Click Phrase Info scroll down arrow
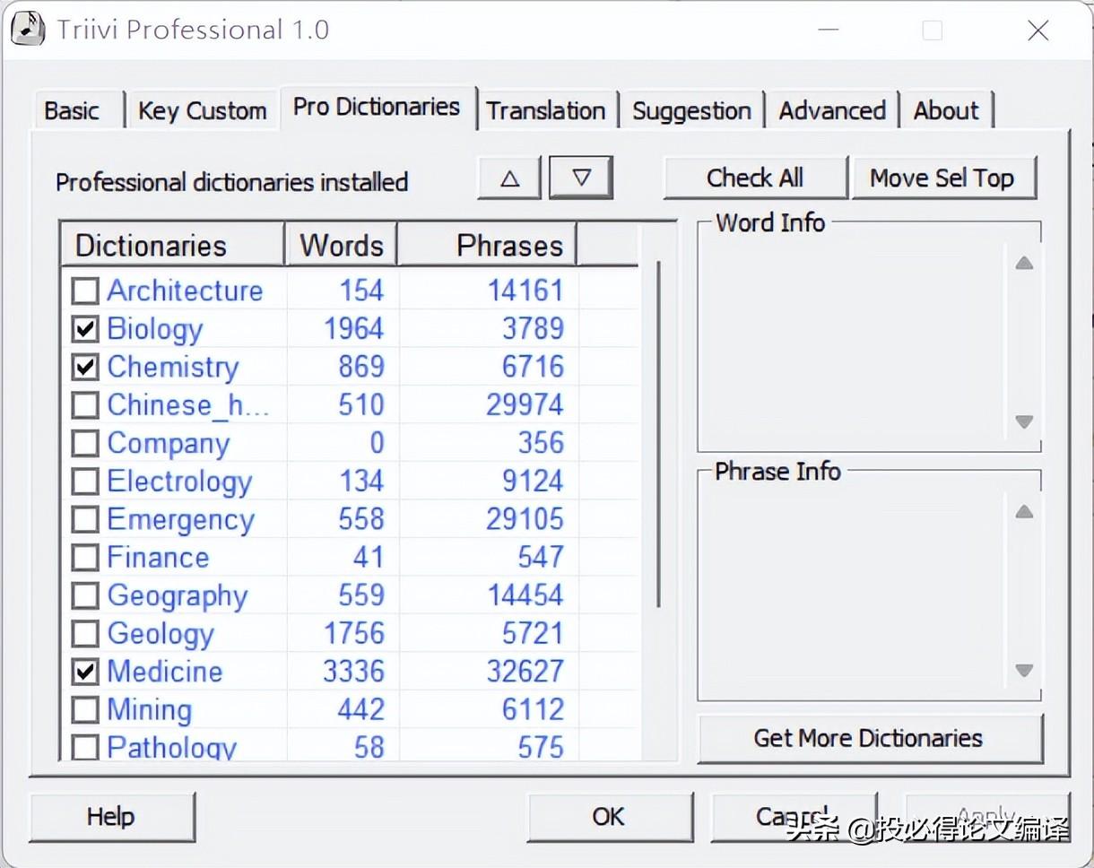This screenshot has width=1094, height=868. coord(1024,670)
